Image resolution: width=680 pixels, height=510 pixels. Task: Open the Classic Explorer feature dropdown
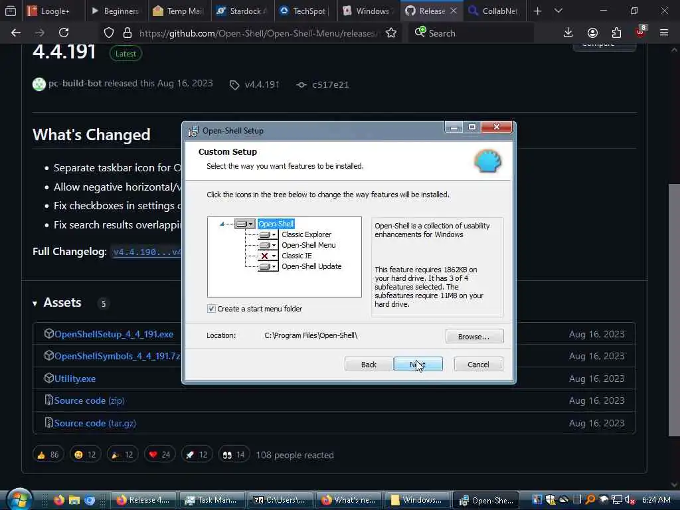point(268,234)
